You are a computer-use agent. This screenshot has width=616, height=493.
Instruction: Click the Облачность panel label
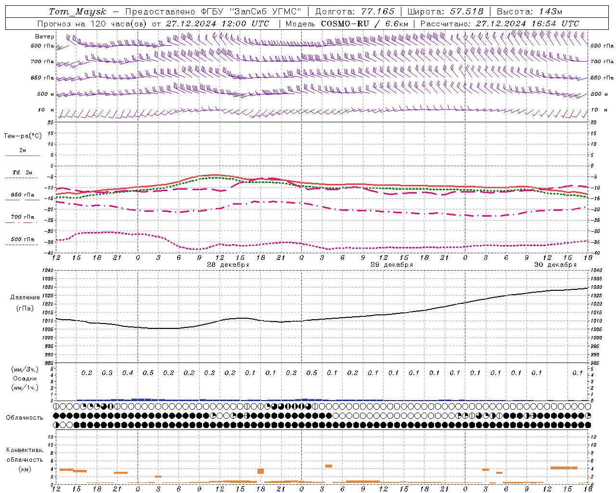[25, 418]
